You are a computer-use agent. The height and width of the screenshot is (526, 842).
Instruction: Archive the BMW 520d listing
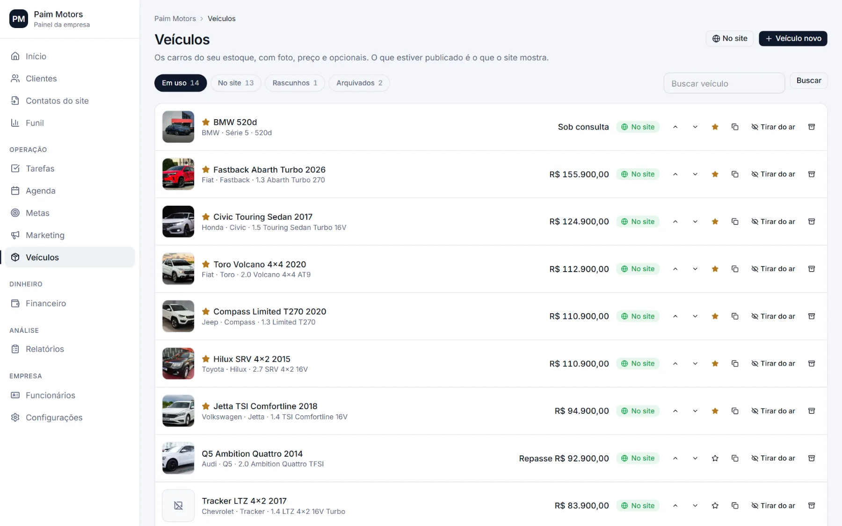pos(812,127)
